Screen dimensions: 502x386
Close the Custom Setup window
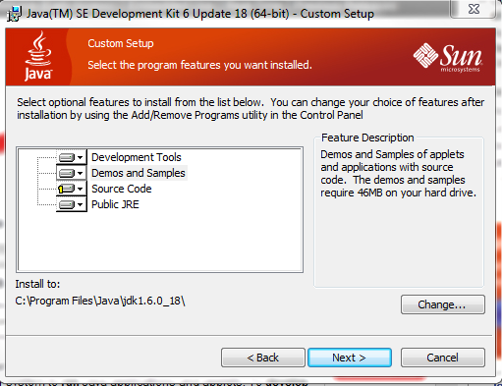(474, 9)
